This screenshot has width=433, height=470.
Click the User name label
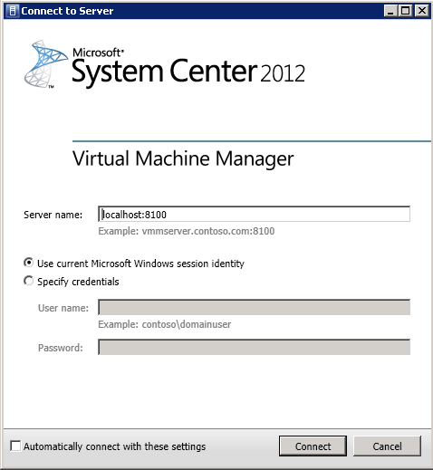click(63, 308)
